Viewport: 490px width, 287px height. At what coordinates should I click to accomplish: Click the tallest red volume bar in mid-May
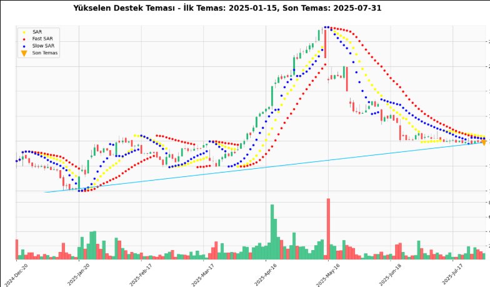328,229
